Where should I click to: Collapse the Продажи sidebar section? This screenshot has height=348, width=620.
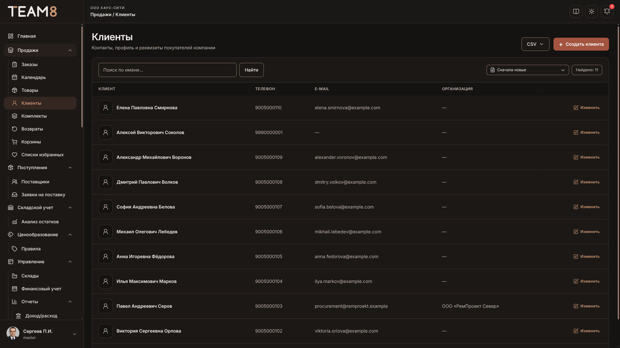70,50
